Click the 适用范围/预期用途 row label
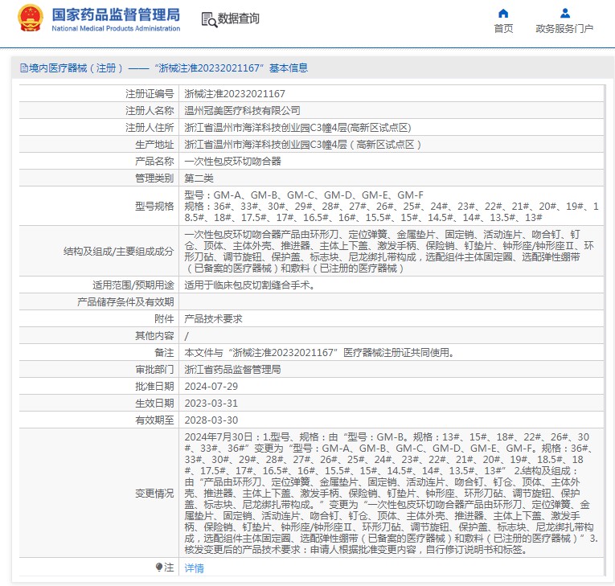 tap(133, 285)
